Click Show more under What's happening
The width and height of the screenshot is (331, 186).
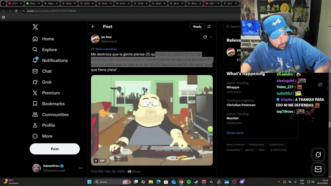coord(235,133)
